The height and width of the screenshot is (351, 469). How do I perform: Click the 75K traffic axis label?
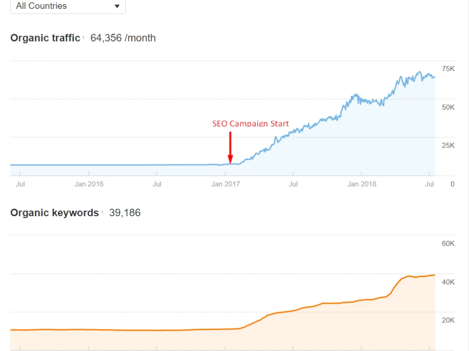[x=448, y=69]
